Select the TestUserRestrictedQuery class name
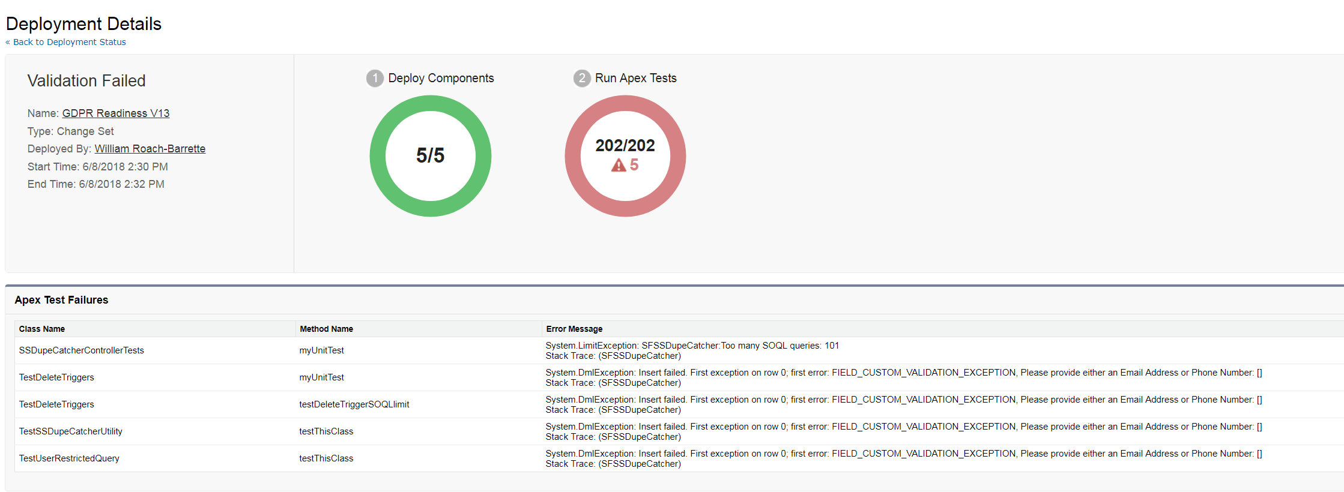Viewport: 1344px width, 492px height. pos(69,458)
